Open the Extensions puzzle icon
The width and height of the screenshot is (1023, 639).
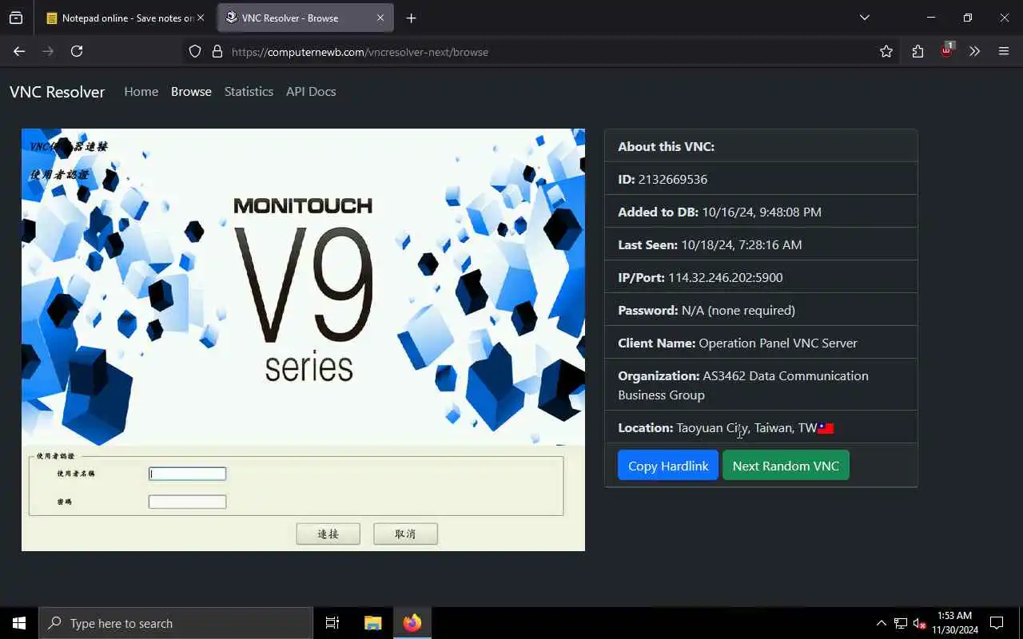click(x=918, y=51)
